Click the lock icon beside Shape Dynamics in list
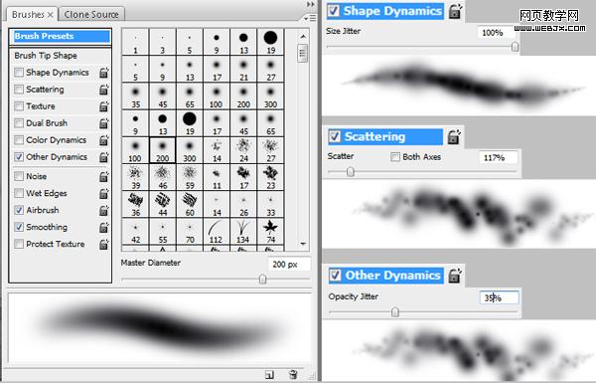The width and height of the screenshot is (596, 383). point(104,73)
